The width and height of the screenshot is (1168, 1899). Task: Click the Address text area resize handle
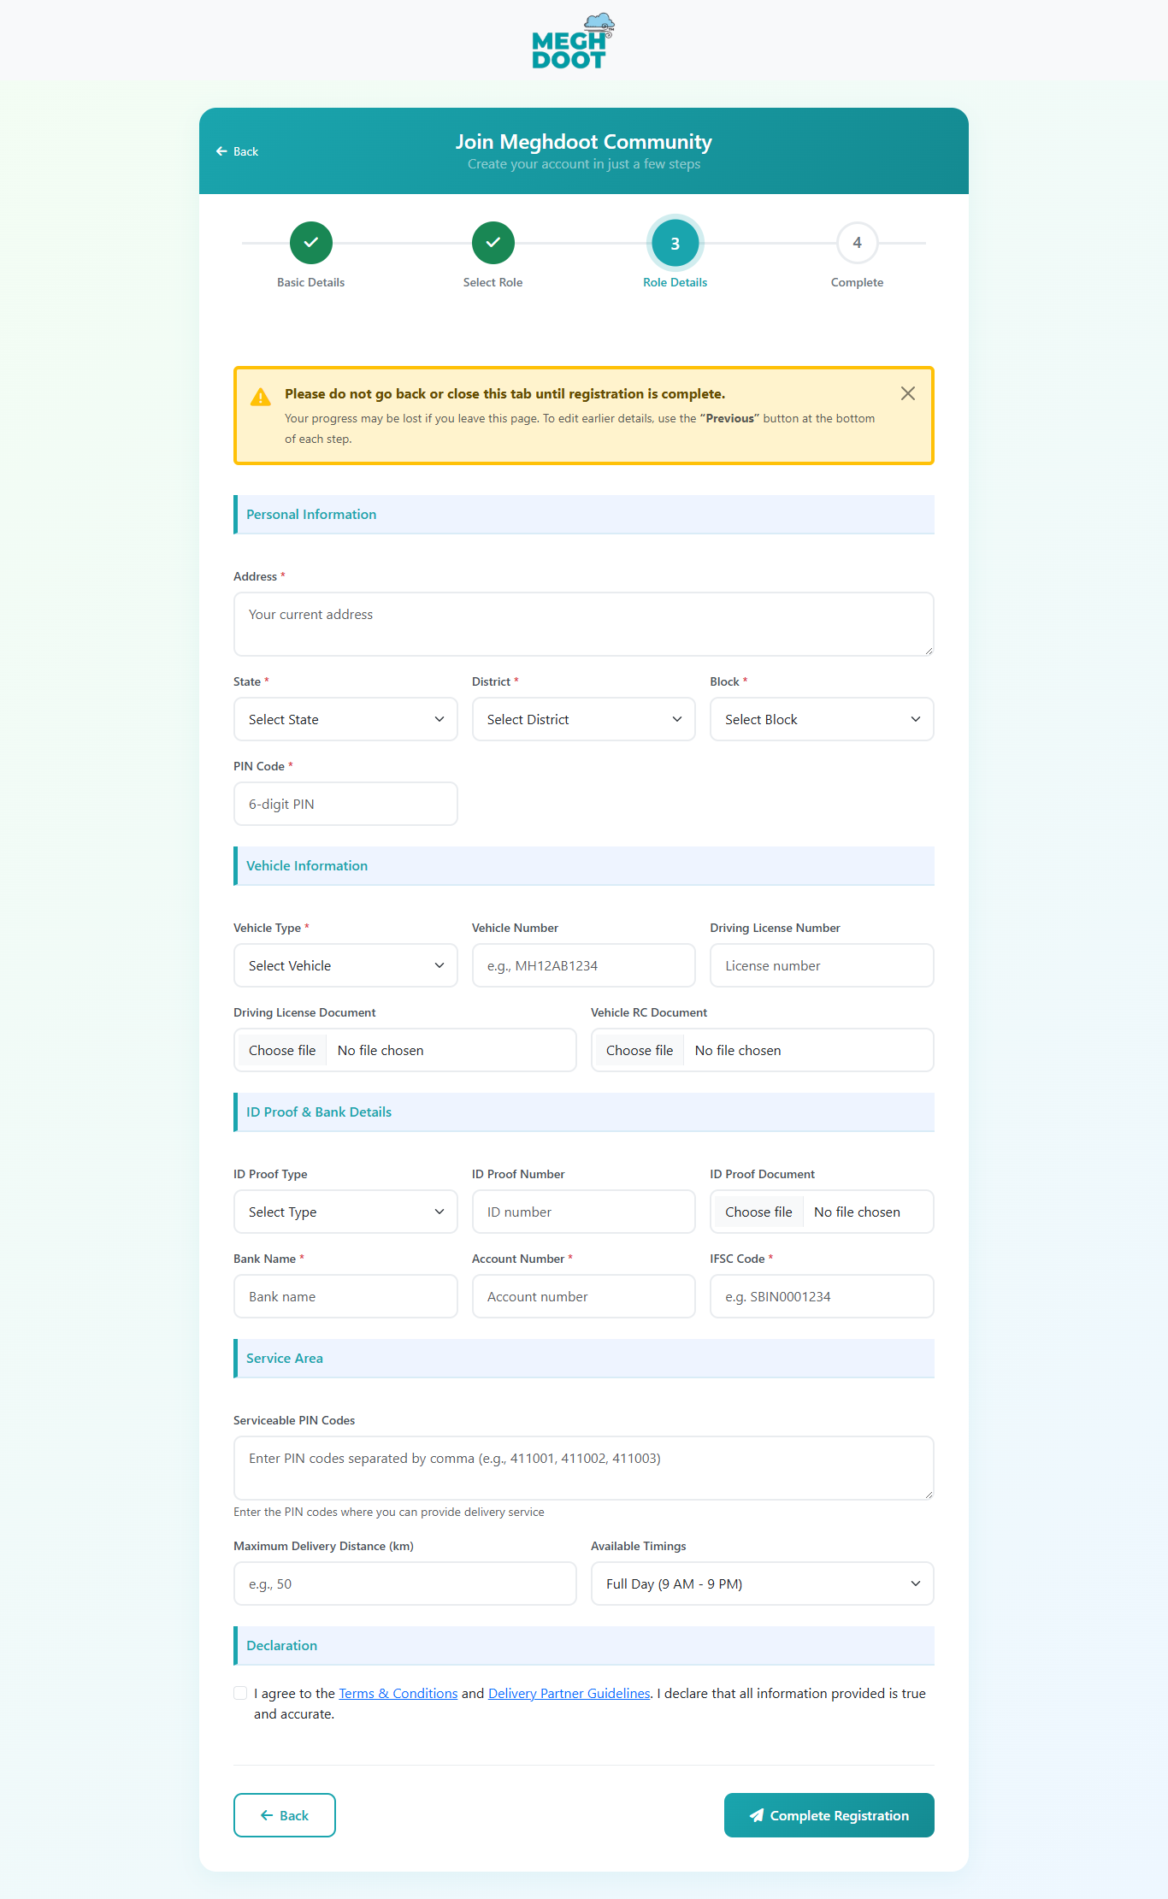coord(928,651)
